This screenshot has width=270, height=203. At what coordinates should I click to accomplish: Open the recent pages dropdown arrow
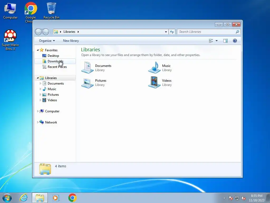pos(51,32)
